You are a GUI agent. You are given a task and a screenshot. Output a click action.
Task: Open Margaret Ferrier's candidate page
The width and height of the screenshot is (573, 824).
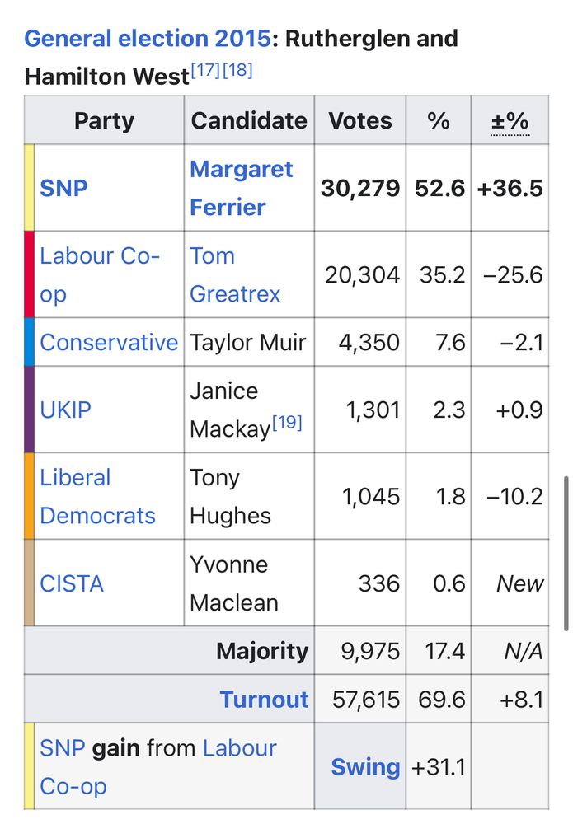click(x=241, y=188)
